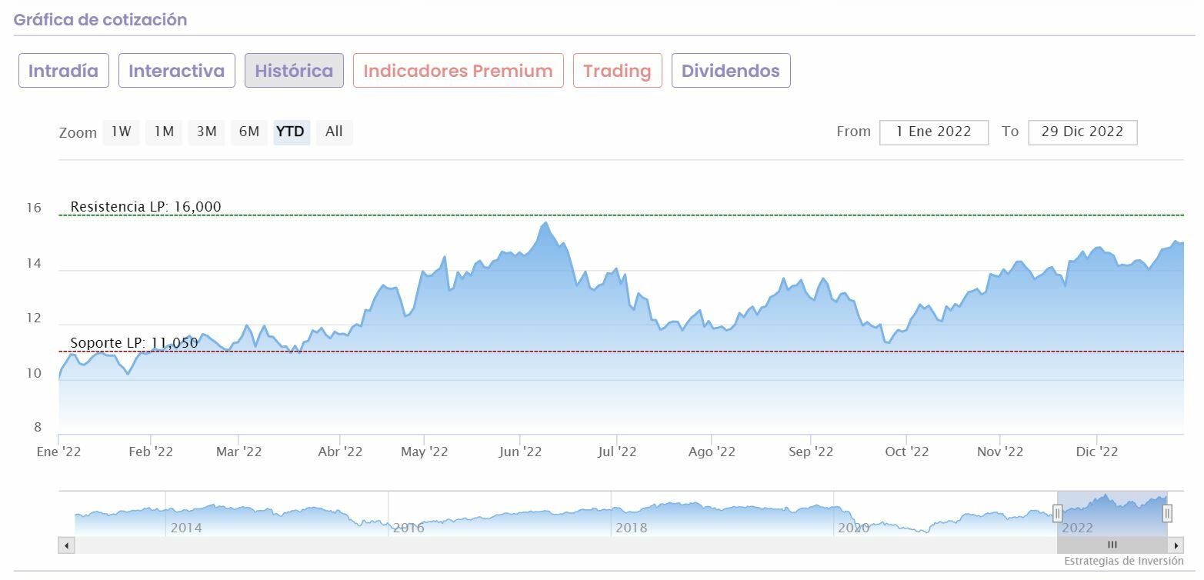This screenshot has width=1204, height=580.
Task: Select the Histórica tab
Action: [294, 71]
